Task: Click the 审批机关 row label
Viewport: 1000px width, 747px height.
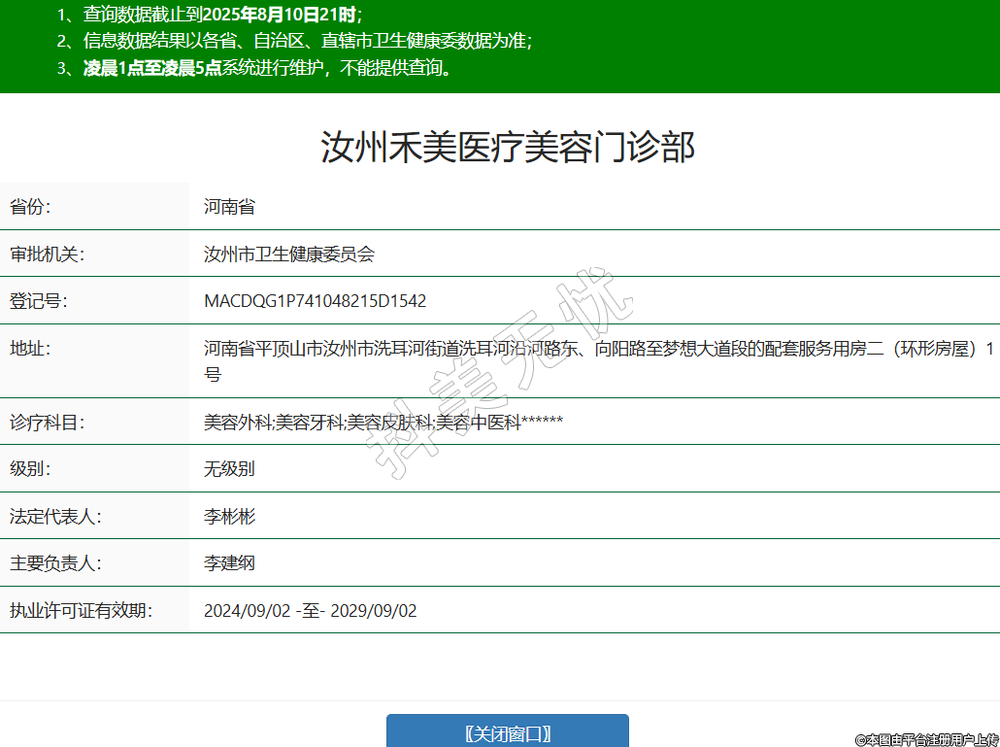Action: point(47,254)
